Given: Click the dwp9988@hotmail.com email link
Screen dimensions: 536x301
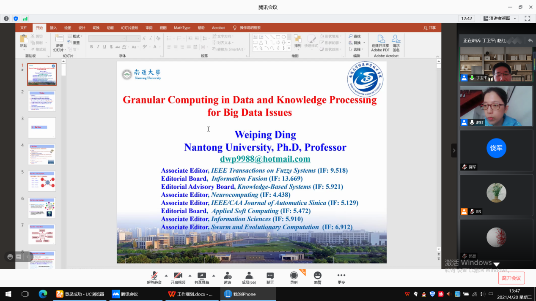Looking at the screenshot, I should [265, 159].
